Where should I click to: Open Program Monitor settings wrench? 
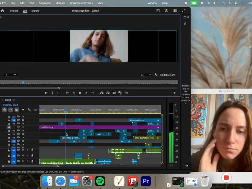coord(156,75)
